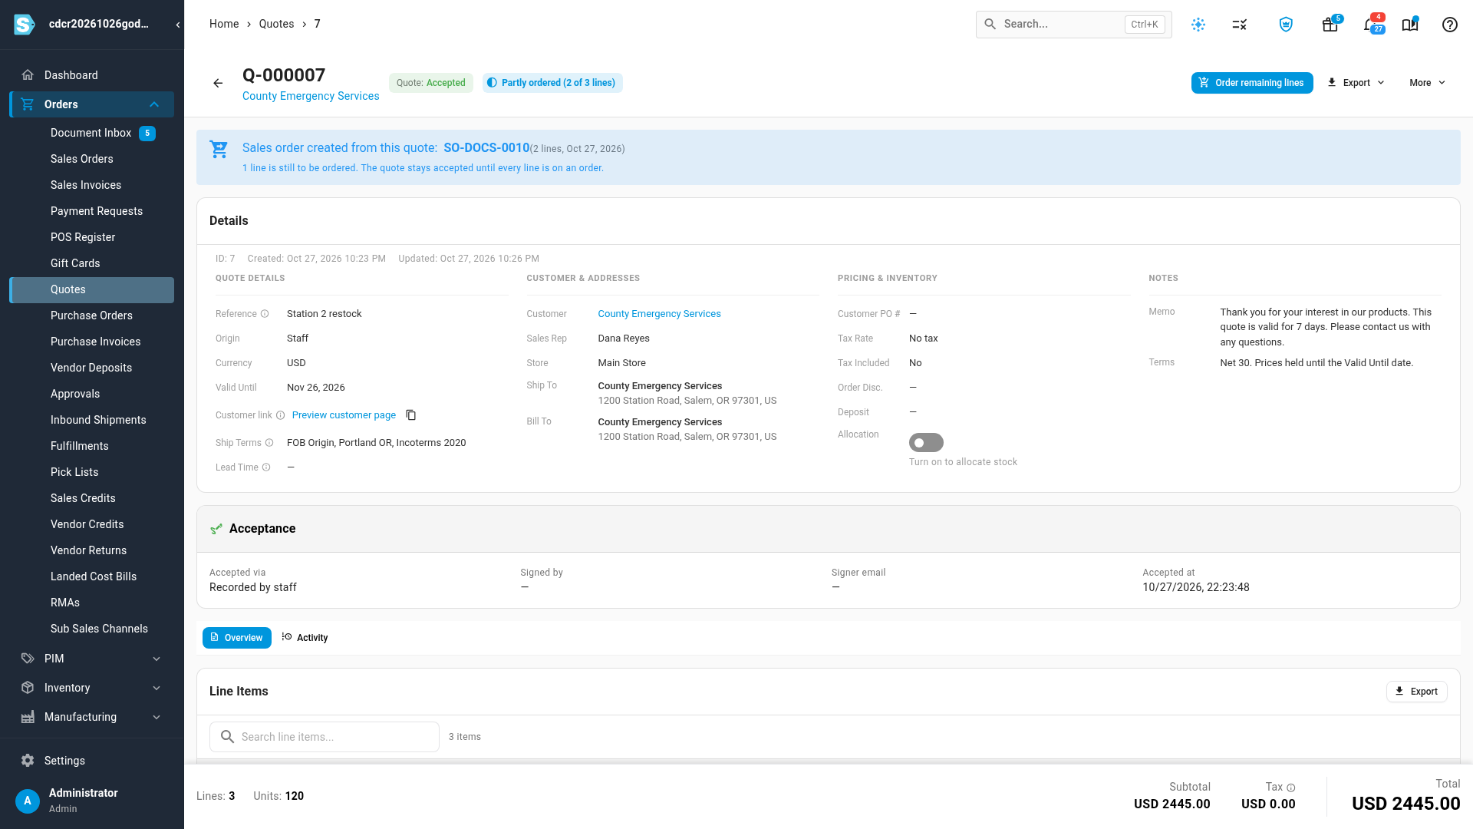
Task: Click the info icon next to Lead Time
Action: 266,467
